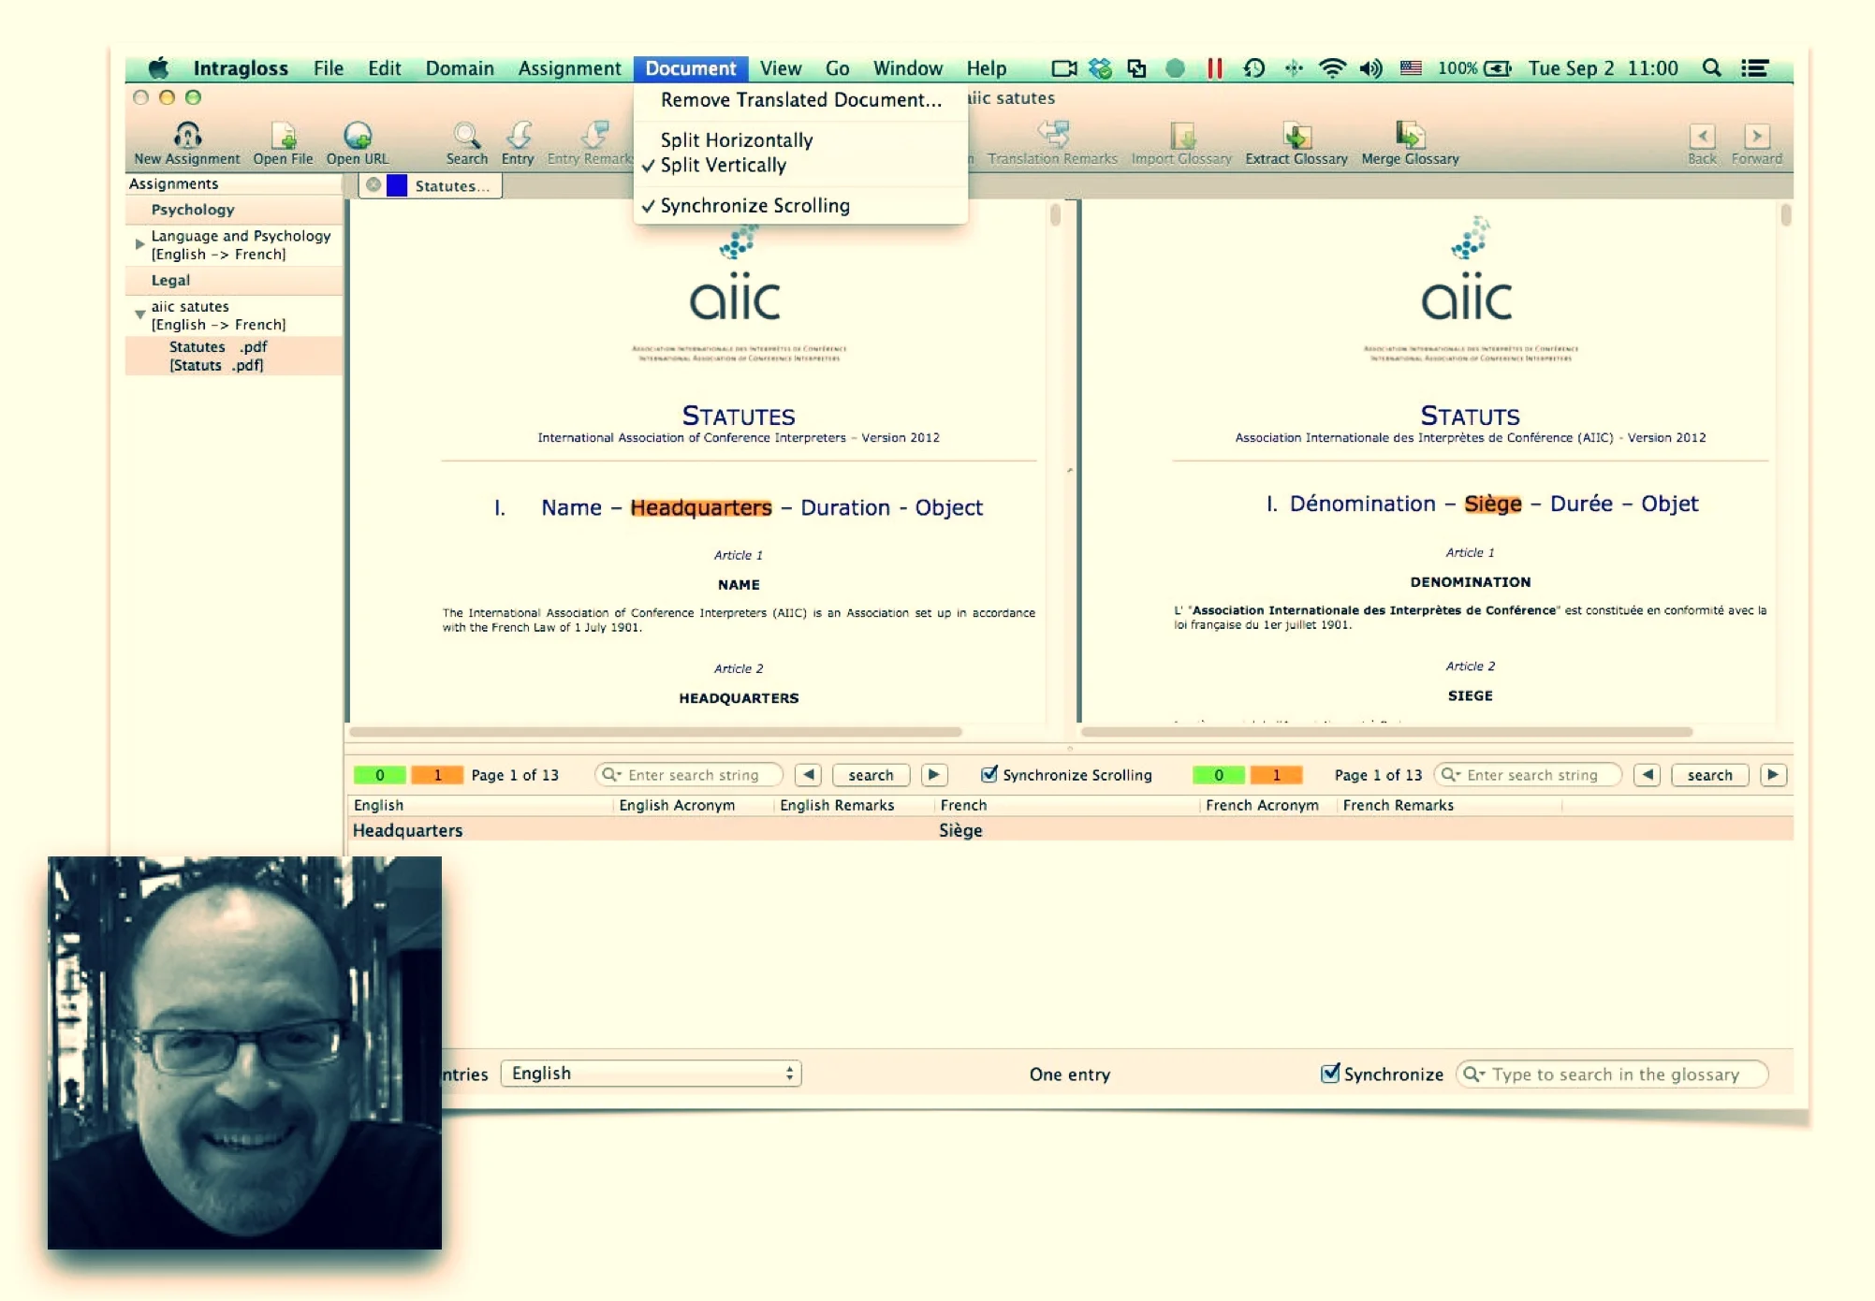This screenshot has width=1875, height=1301.
Task: Click the Entry Remarks toolbar icon
Action: click(x=593, y=135)
